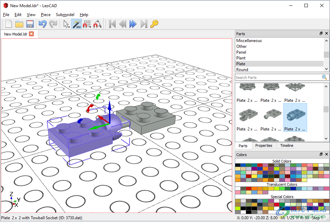Screen dimensions: 330x222
Task: Close the New Model.ldr tab
Action: tap(31, 34)
